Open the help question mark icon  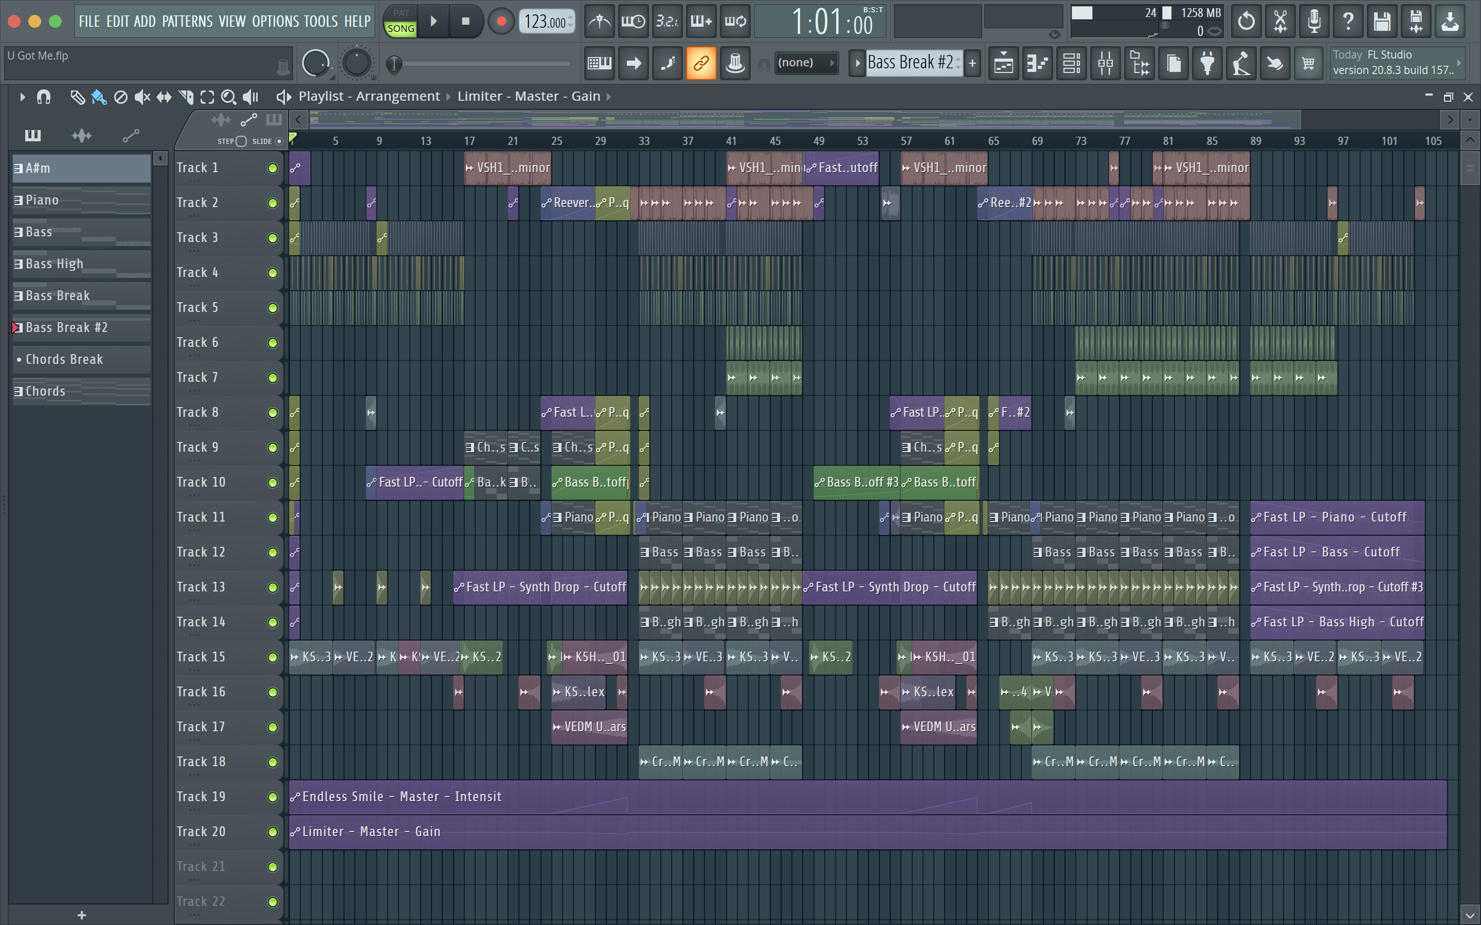click(x=1348, y=22)
